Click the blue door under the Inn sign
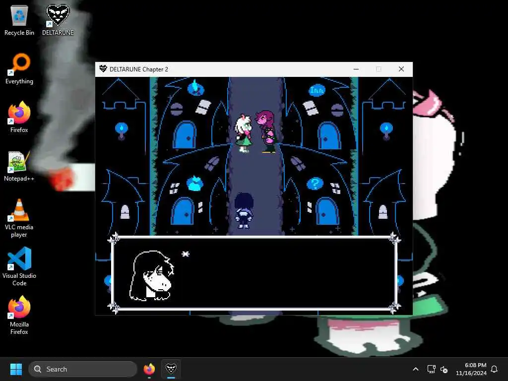Screen dimensions: 508x381 click(x=329, y=136)
